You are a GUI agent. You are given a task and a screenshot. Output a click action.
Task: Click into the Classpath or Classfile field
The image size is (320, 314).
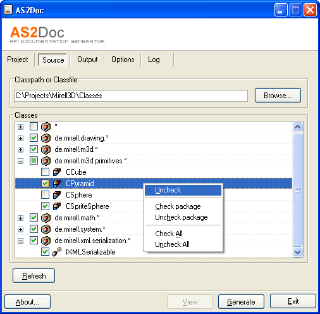[131, 96]
